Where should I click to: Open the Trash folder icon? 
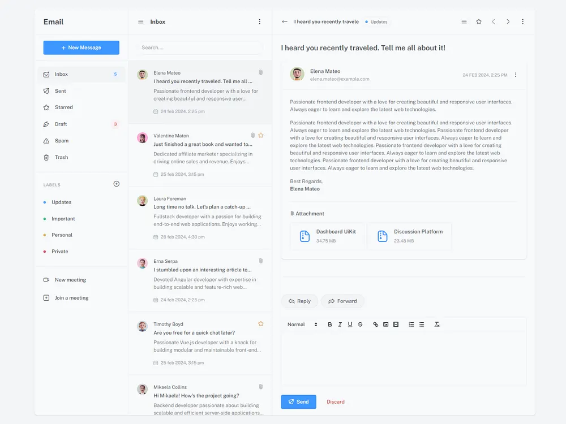click(x=46, y=157)
